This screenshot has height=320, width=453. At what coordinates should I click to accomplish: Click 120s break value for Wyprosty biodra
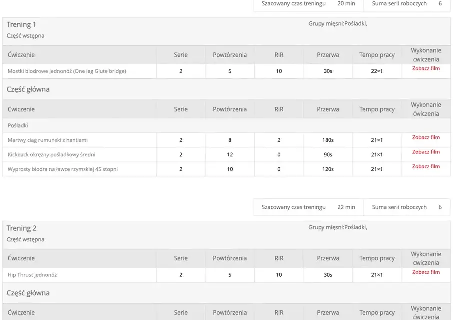[x=328, y=169]
